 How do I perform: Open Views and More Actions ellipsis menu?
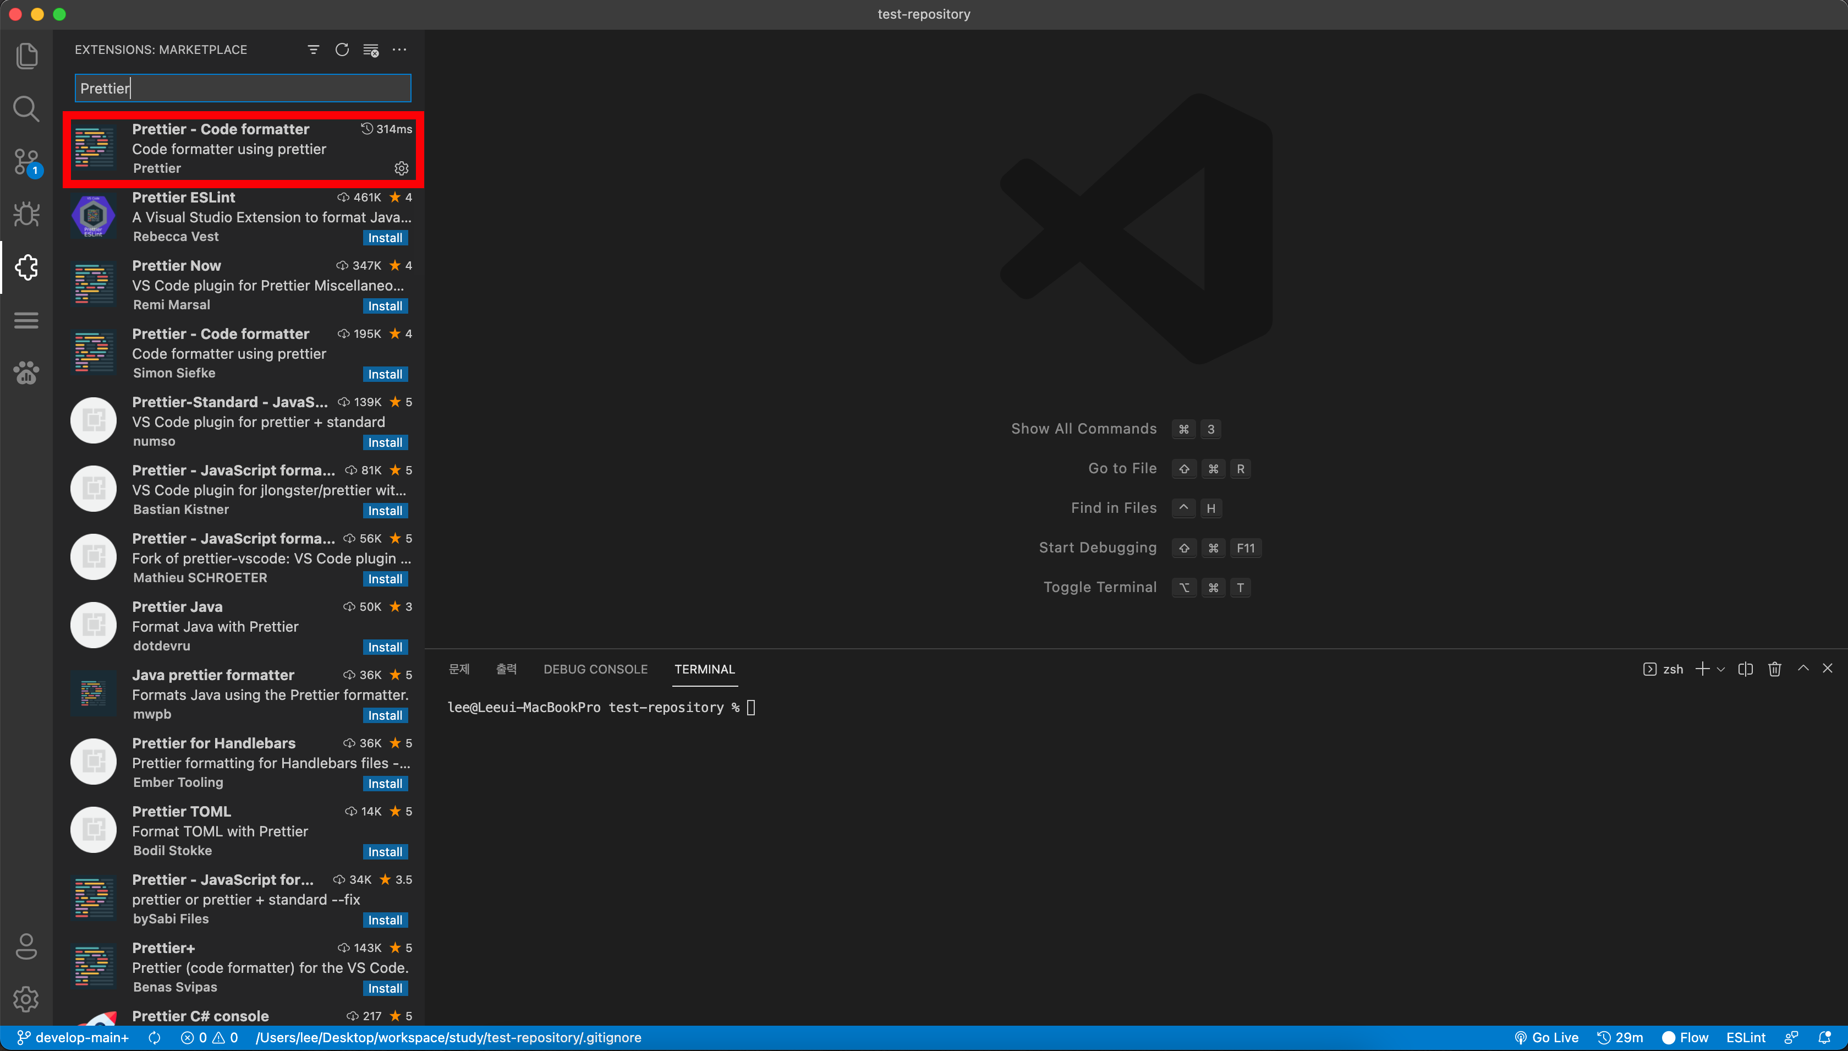[x=399, y=50]
